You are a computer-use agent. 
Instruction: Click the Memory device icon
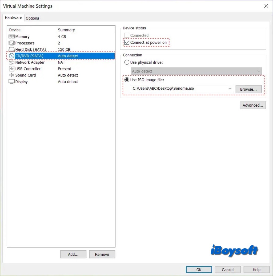(x=11, y=37)
